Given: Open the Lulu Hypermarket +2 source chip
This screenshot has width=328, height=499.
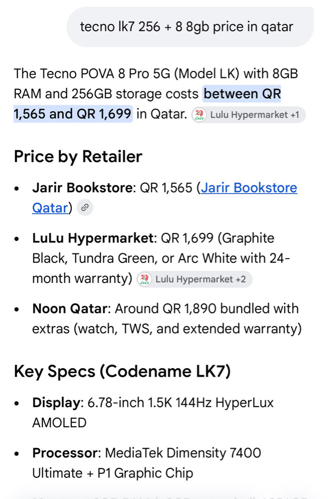Looking at the screenshot, I should tap(194, 279).
